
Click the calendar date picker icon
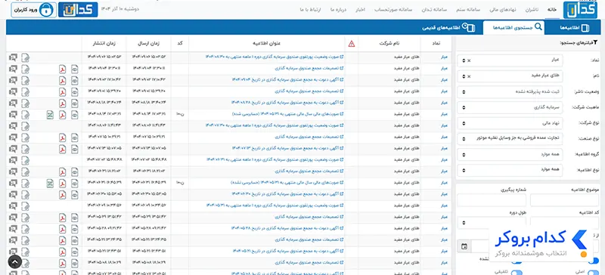point(464,246)
